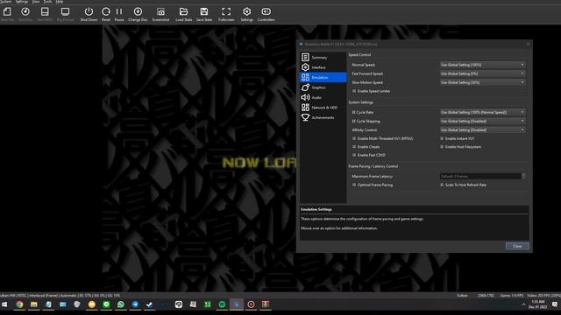Open the Interface settings page

(323, 67)
